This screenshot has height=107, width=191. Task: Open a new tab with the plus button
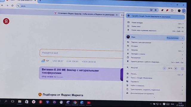[x=40, y=1]
